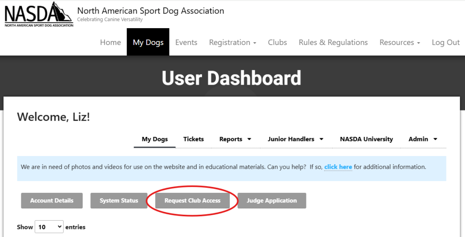
Task: Switch to the My Dogs dashboard tab
Action: point(155,139)
